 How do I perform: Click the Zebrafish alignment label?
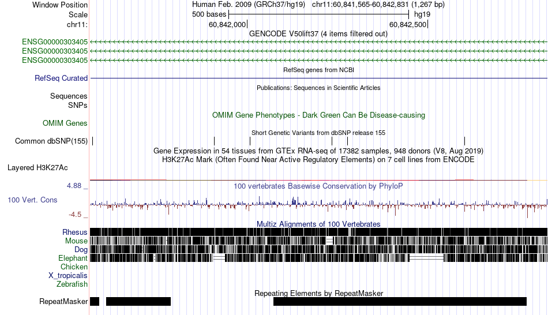tap(72, 284)
